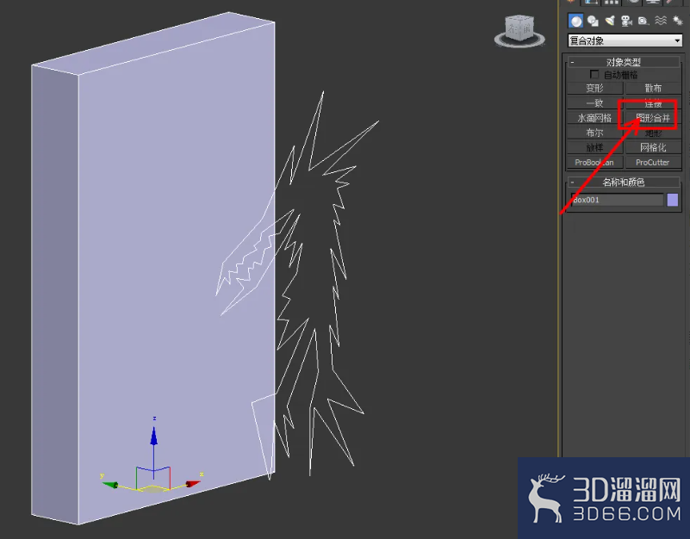This screenshot has height=539, width=690.
Task: Click the 散布 button
Action: (x=653, y=88)
